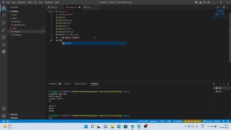The height and width of the screenshot is (130, 231).
Task: Click Ln 10, Col 6 status entry
Action: click(x=143, y=121)
